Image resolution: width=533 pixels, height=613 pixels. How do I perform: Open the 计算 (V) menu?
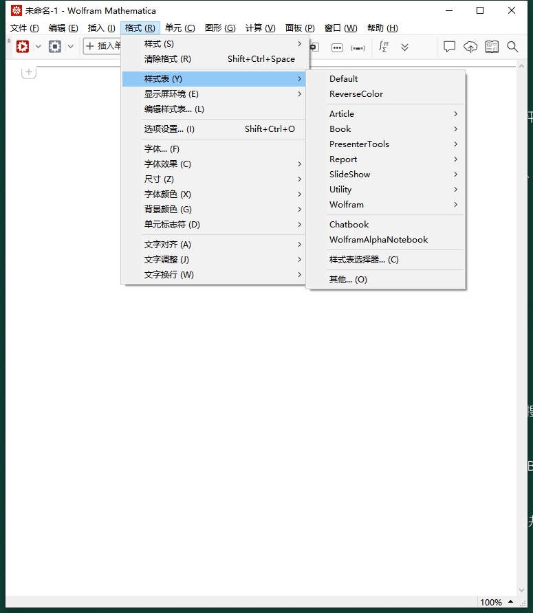click(x=260, y=27)
